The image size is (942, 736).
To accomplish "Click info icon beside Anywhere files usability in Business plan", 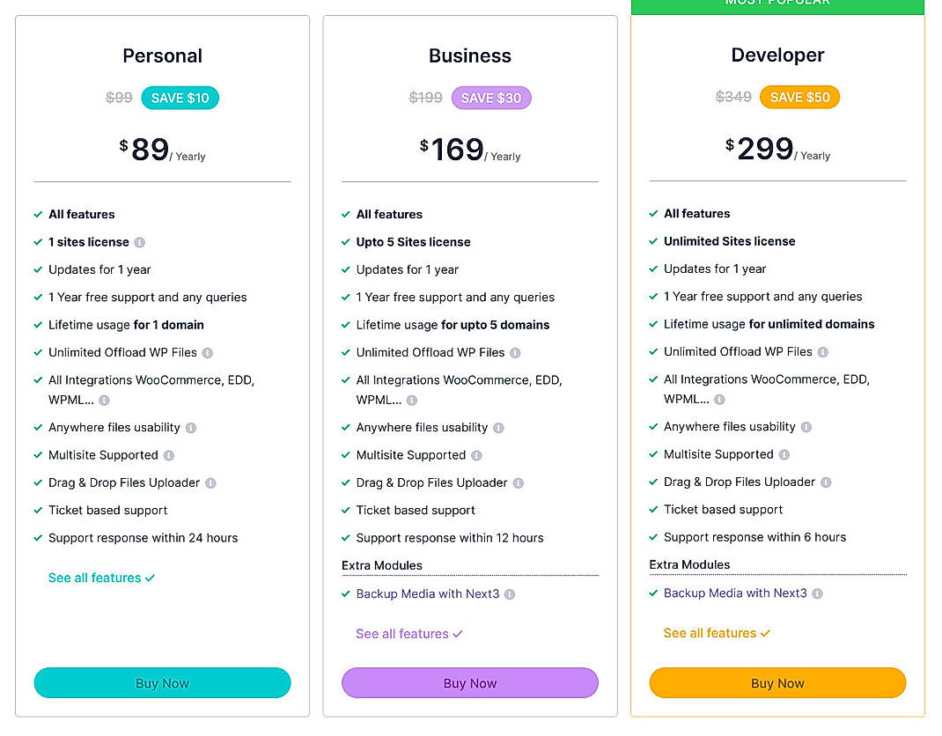I will (x=498, y=427).
